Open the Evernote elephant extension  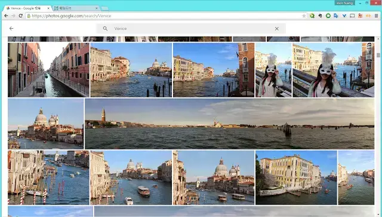pyautogui.click(x=320, y=16)
